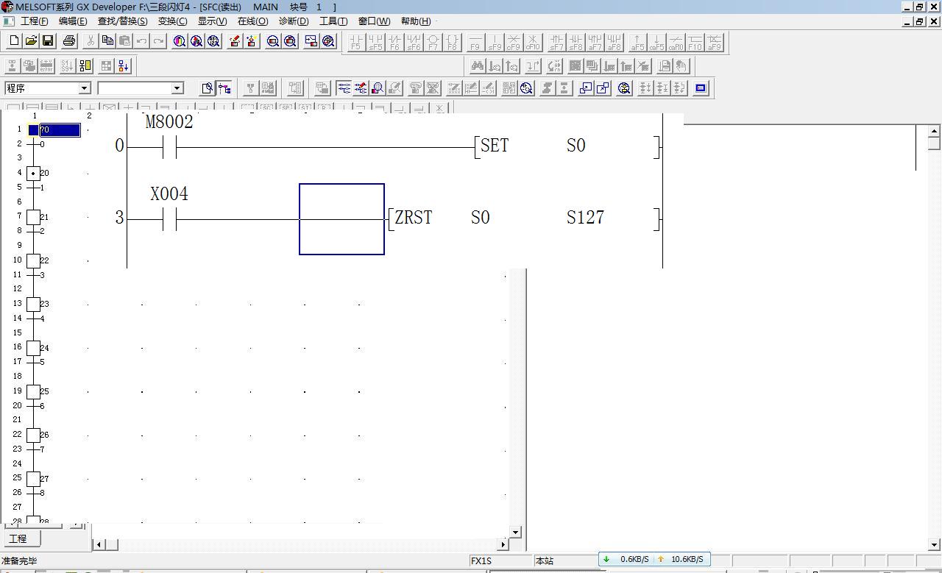Open the 工具(T) menu

(333, 21)
